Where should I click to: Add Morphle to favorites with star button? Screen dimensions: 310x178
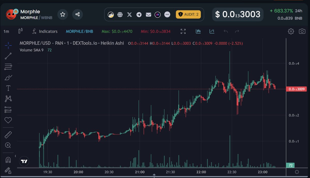point(63,14)
